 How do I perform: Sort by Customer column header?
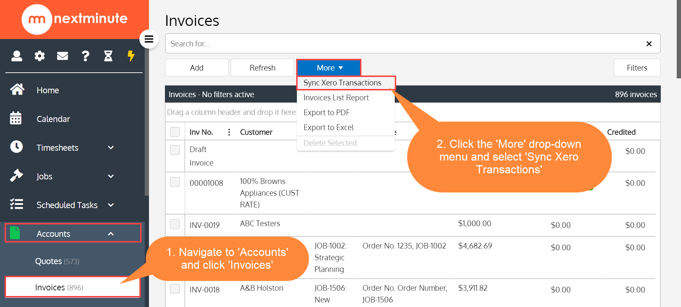pos(256,132)
